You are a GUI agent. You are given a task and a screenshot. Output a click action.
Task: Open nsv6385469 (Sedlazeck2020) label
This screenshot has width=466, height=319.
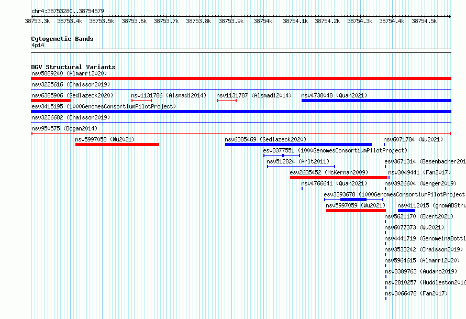tap(265, 139)
